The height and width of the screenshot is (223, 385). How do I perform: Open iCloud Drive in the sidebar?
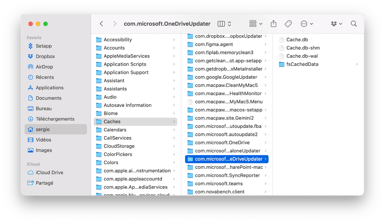(x=49, y=172)
